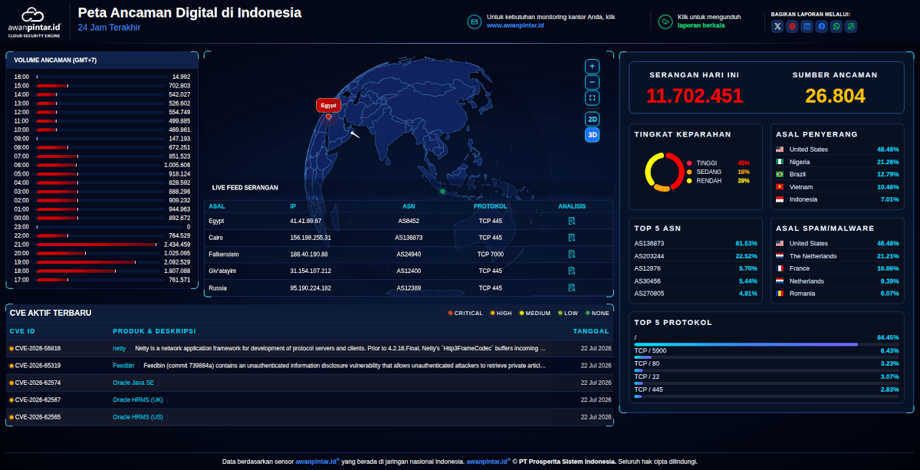The width and height of the screenshot is (920, 470).
Task: Switch the map to 3D view
Action: click(592, 135)
